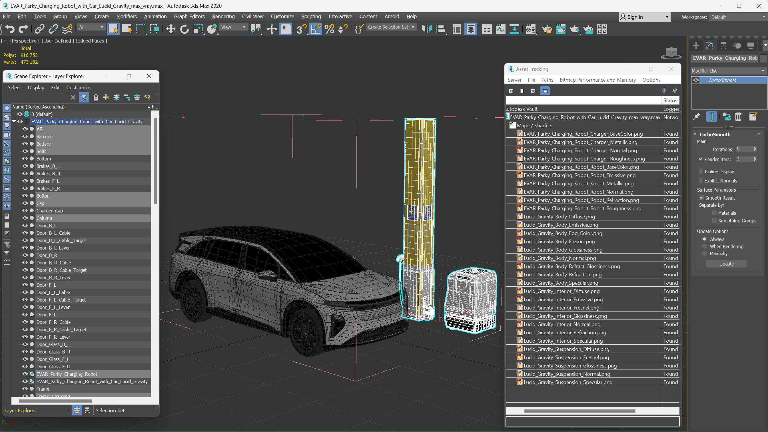The height and width of the screenshot is (432, 768).
Task: Click the Status column header
Action: (x=670, y=101)
